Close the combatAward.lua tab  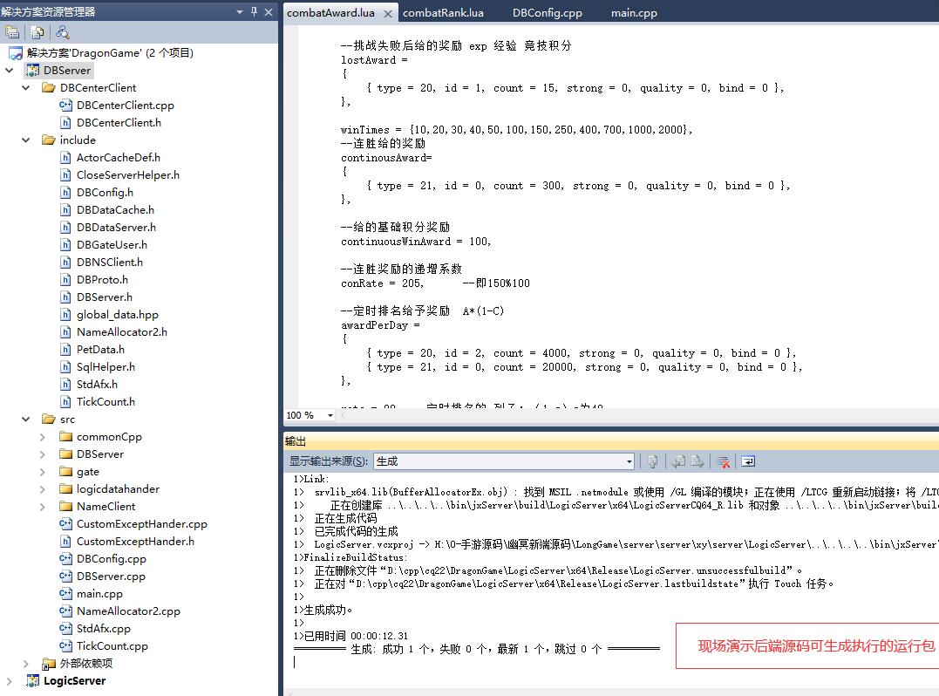(x=388, y=13)
